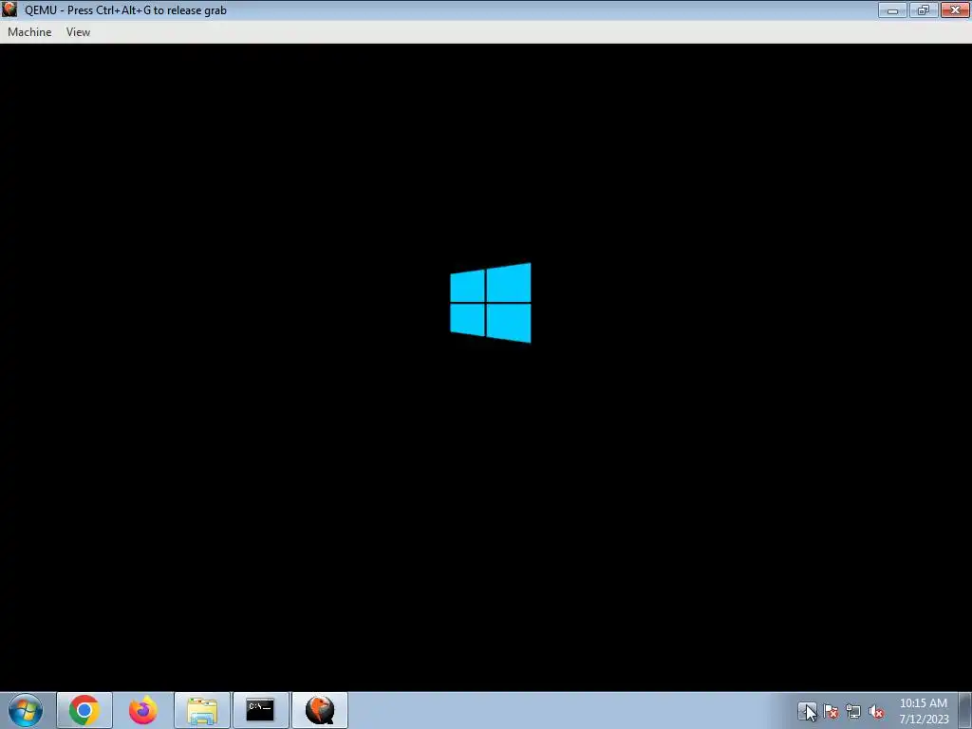
Task: Open the clock showing 10:15 AM
Action: tap(924, 710)
